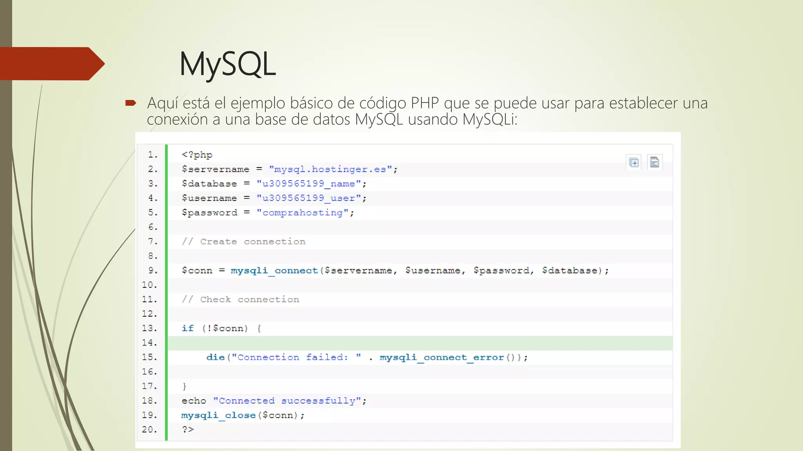Click the MySQL slide title

(227, 64)
